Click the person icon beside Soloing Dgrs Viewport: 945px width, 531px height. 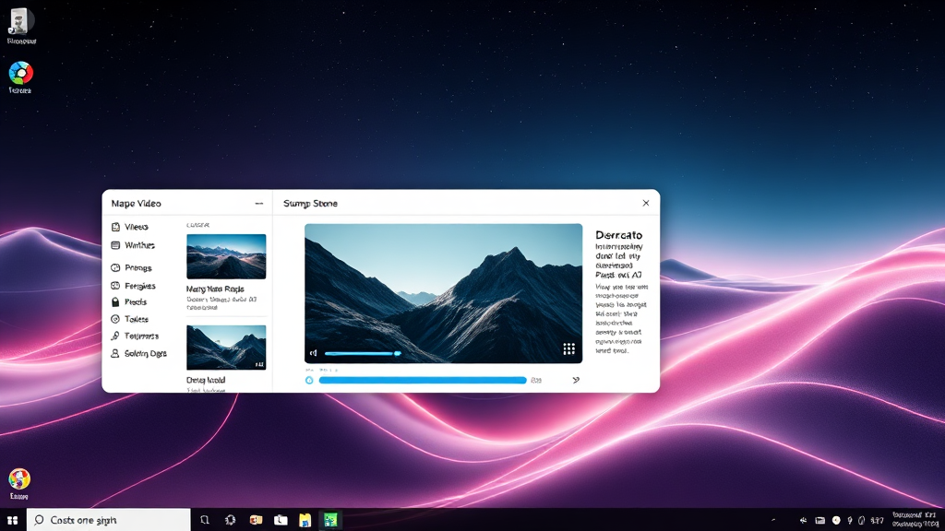pyautogui.click(x=115, y=353)
